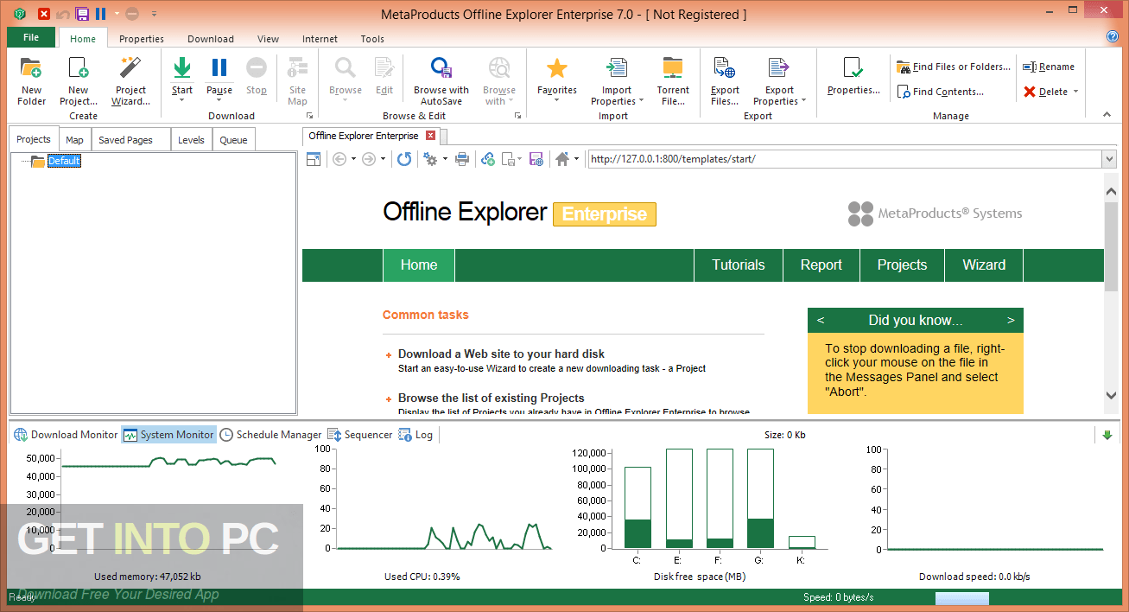Image resolution: width=1129 pixels, height=612 pixels.
Task: Reload the page in browser toolbar
Action: pos(404,159)
